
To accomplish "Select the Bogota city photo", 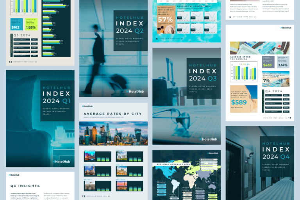I will coord(89,186).
